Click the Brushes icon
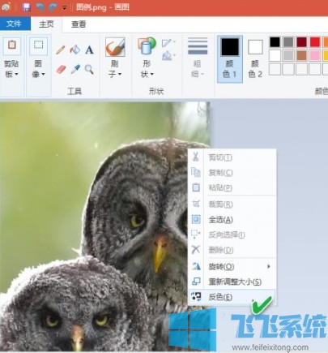328x353 pixels. click(115, 47)
